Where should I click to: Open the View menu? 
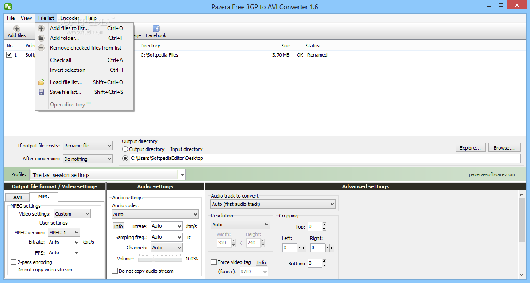pos(27,18)
